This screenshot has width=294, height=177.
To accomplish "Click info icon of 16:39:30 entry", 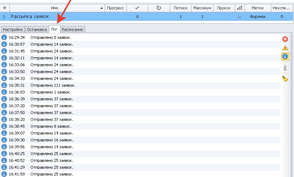I will (4, 140).
